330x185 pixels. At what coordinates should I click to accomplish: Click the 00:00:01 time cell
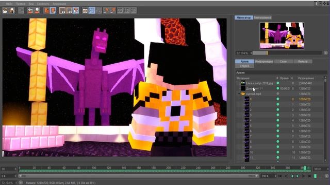point(285,88)
